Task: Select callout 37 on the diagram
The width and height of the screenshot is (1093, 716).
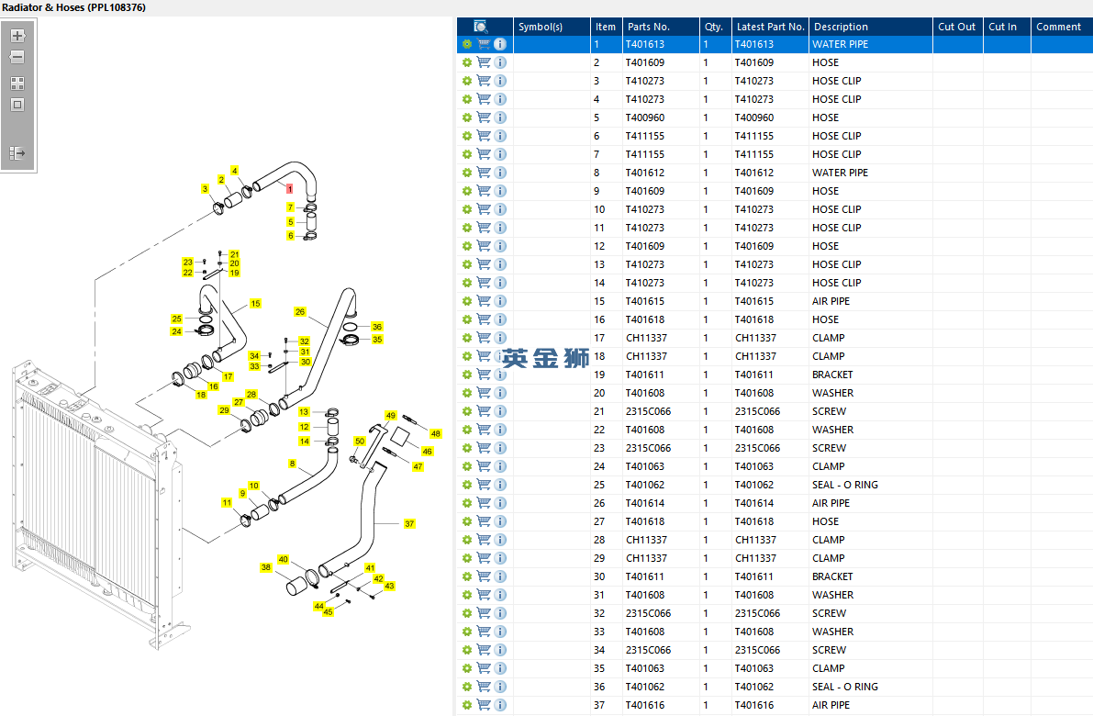Action: click(x=409, y=523)
